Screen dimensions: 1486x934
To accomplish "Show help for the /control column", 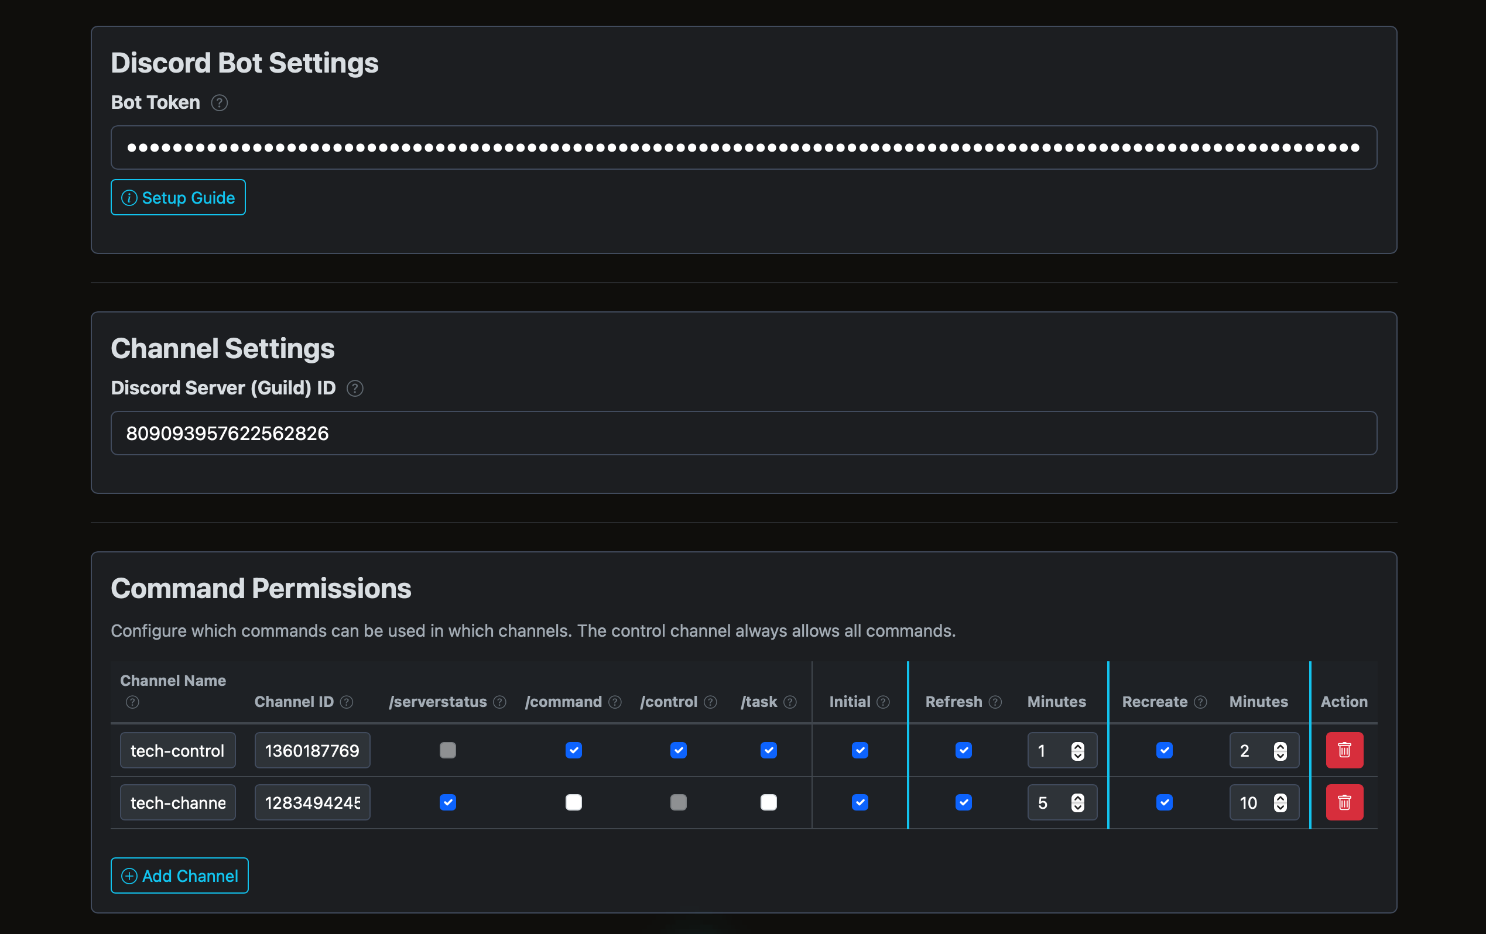I will tap(711, 702).
